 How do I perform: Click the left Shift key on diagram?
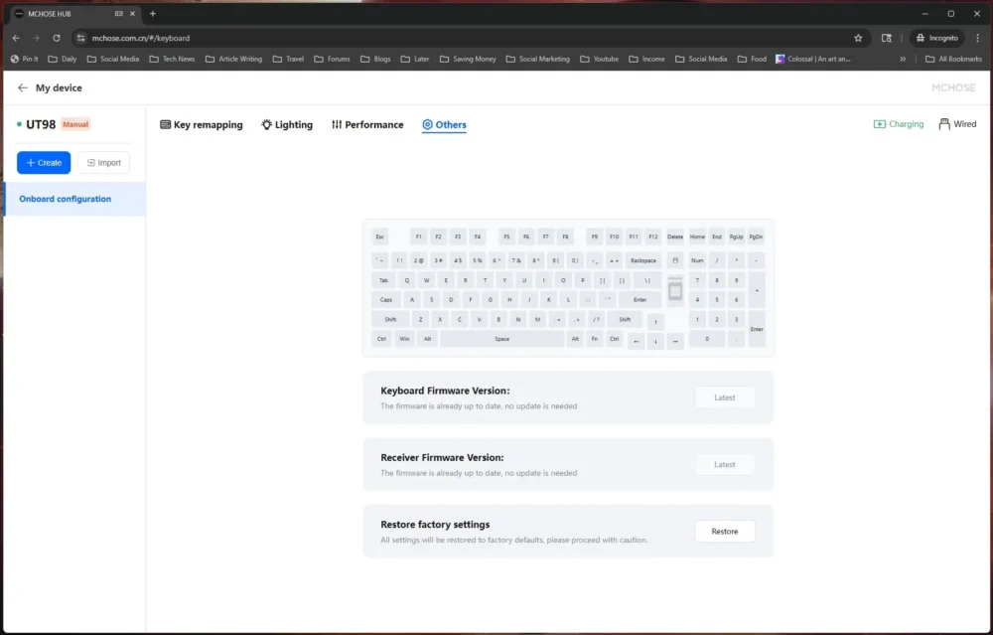click(390, 319)
